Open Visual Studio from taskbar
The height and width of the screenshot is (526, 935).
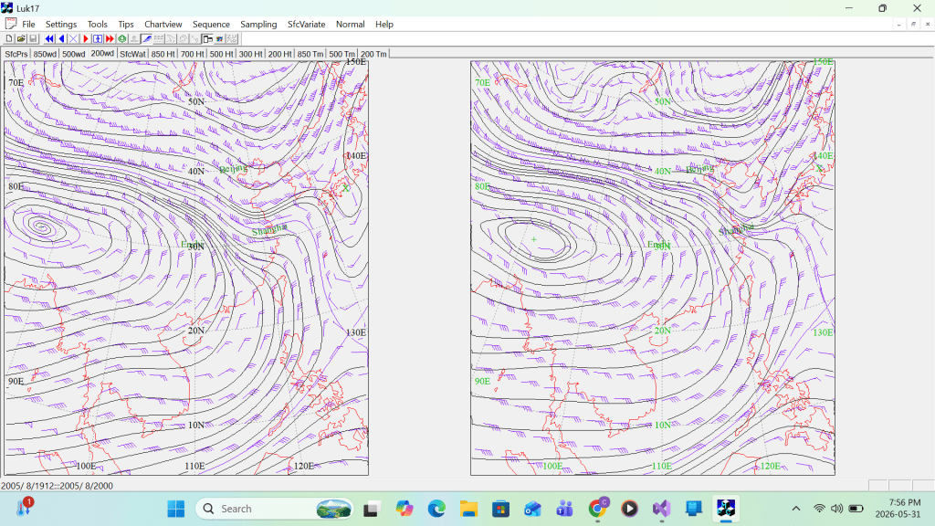click(x=661, y=509)
